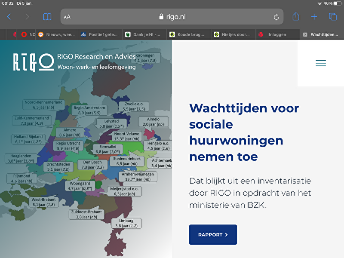Image resolution: width=344 pixels, height=258 pixels.
Task: Open the AA reader text-size menu
Action: 67,17
